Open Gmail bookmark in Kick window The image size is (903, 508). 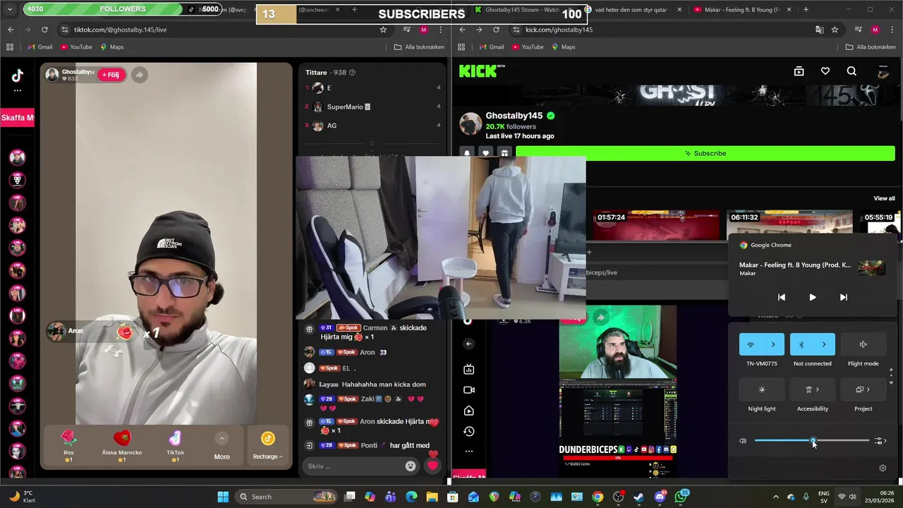point(492,47)
